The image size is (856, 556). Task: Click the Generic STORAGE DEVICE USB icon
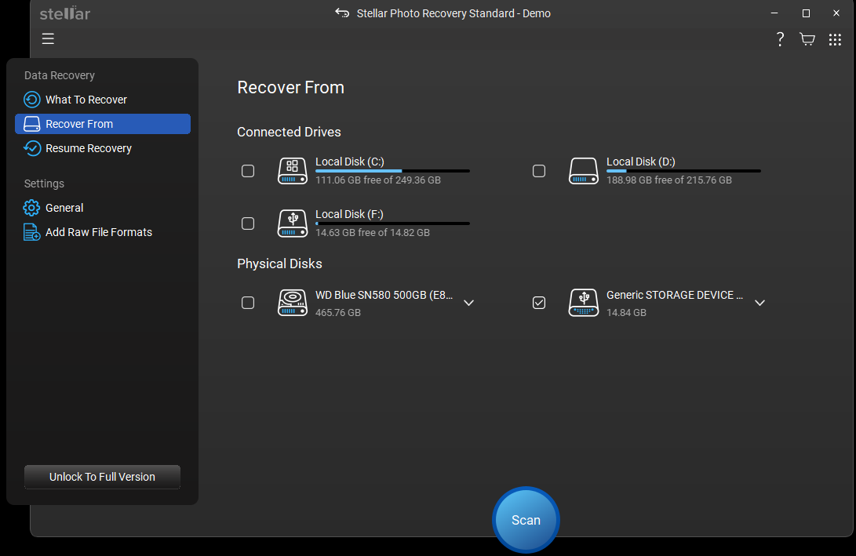(584, 303)
